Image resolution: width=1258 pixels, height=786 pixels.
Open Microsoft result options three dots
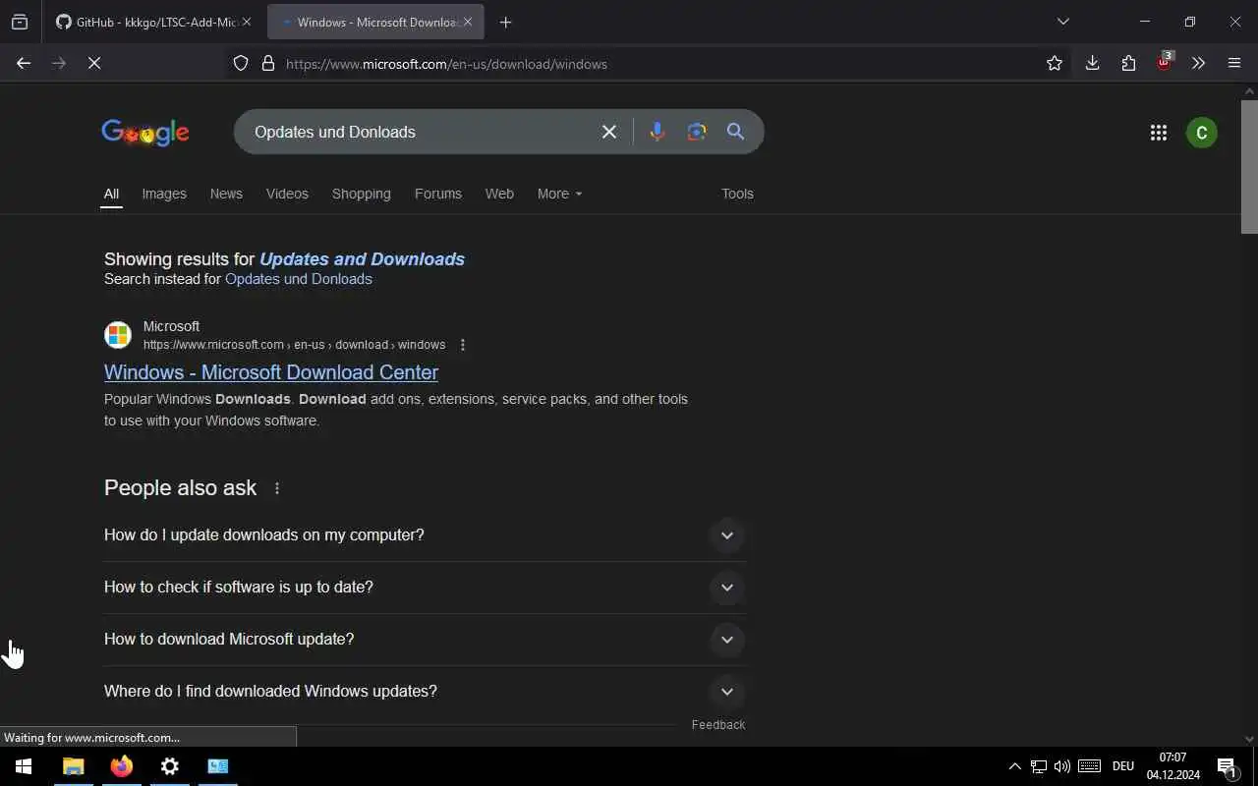(463, 345)
